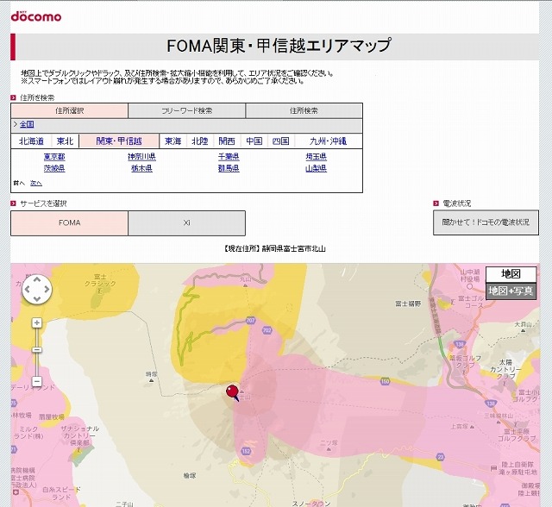
Task: Go to 全国 breadcrumb link
Action: [x=27, y=124]
